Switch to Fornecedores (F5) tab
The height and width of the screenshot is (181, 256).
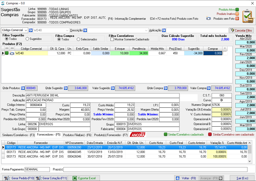click(49, 135)
